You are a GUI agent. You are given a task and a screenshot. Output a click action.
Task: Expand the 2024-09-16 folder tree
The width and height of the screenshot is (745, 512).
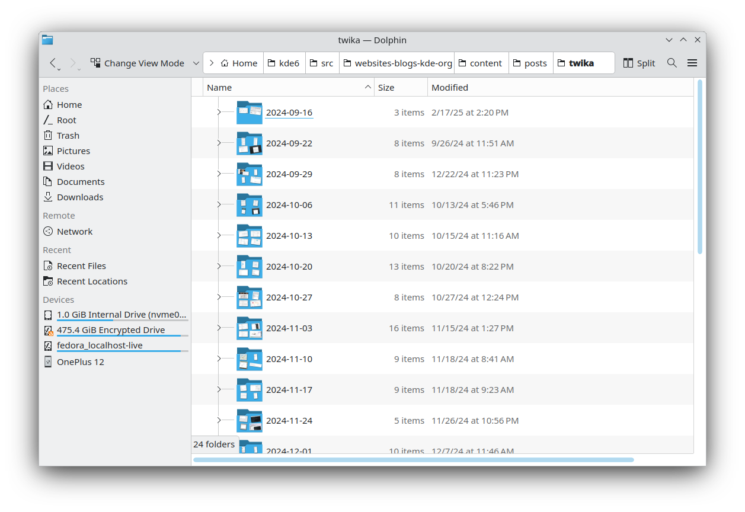coord(219,113)
